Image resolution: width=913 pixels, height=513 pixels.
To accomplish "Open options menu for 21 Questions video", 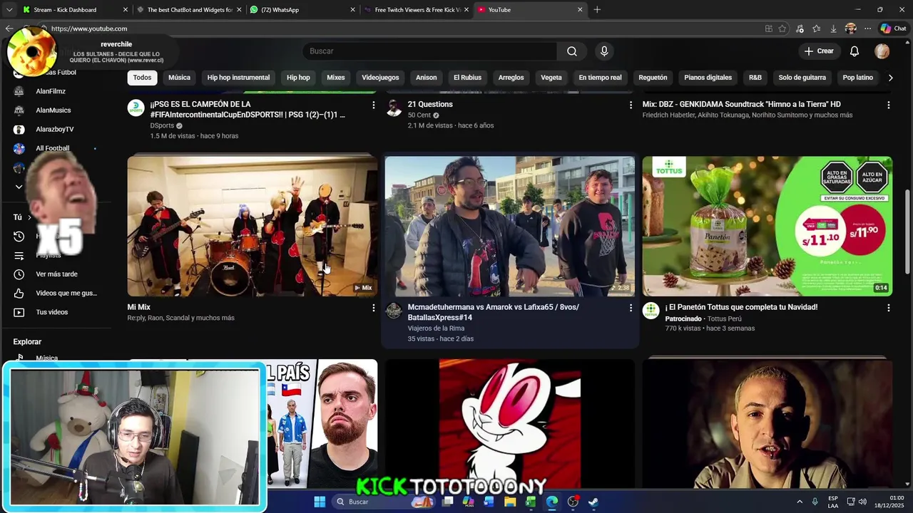I will [631, 105].
